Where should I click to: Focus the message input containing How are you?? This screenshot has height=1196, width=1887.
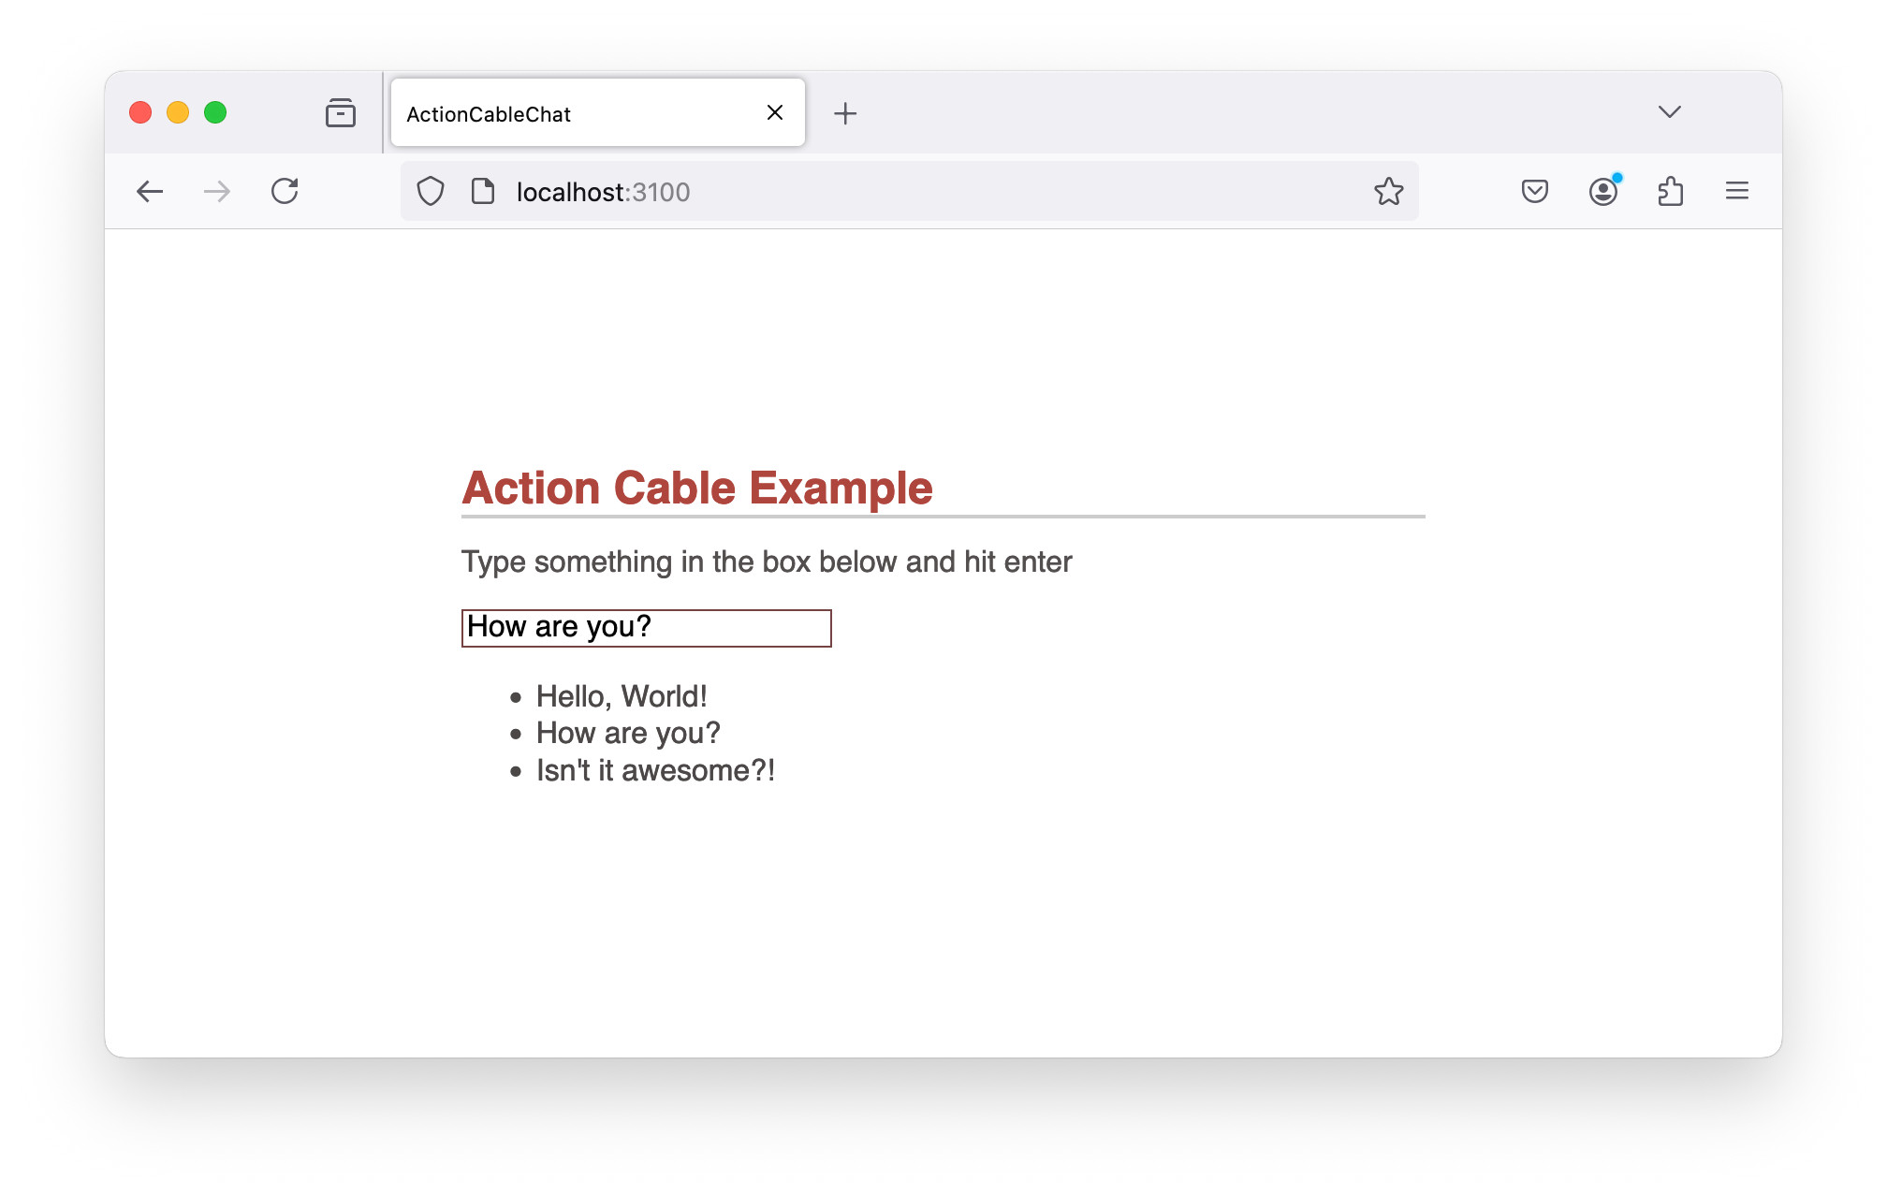point(646,627)
